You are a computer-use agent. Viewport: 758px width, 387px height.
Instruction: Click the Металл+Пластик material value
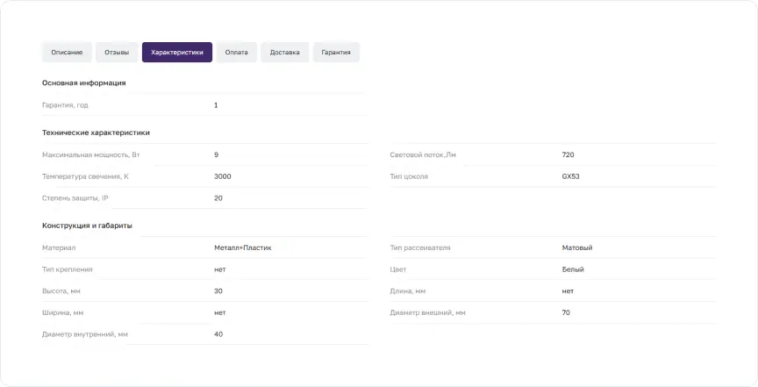(243, 247)
